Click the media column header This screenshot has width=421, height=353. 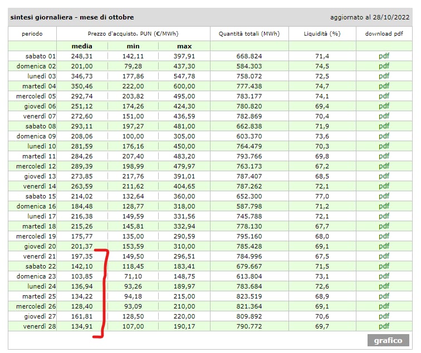click(82, 46)
